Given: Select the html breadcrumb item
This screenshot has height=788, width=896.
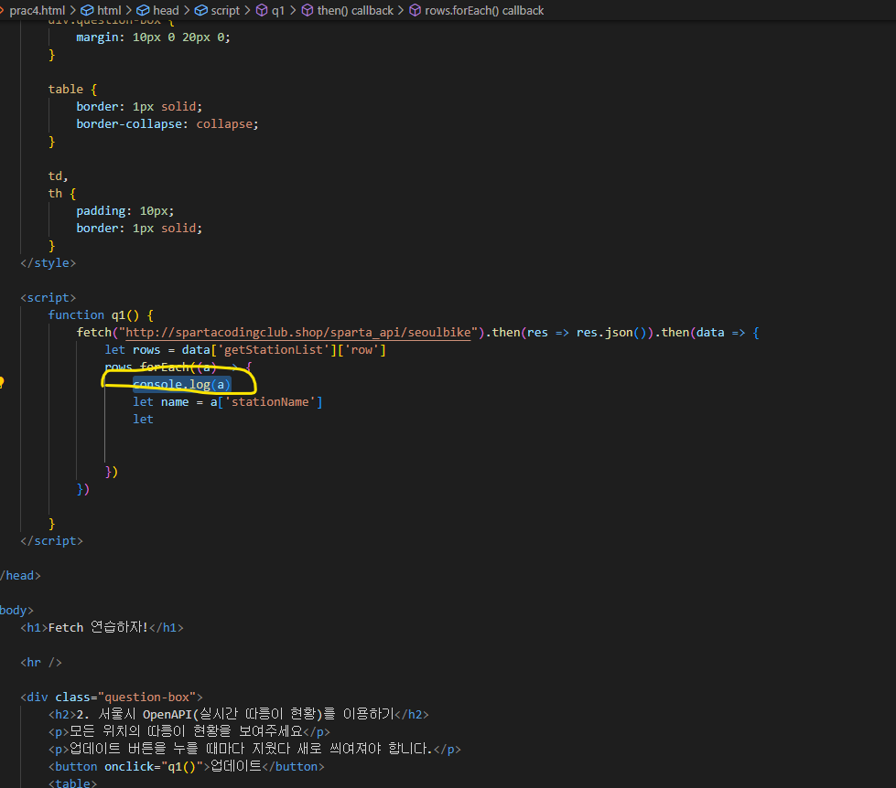Looking at the screenshot, I should point(109,10).
